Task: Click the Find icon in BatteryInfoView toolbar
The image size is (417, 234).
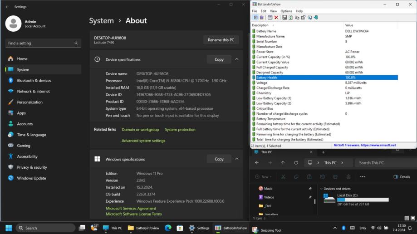Action: coord(309,17)
